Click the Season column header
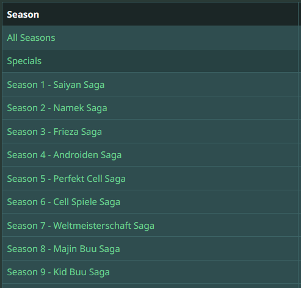This screenshot has width=301, height=288. coord(23,15)
